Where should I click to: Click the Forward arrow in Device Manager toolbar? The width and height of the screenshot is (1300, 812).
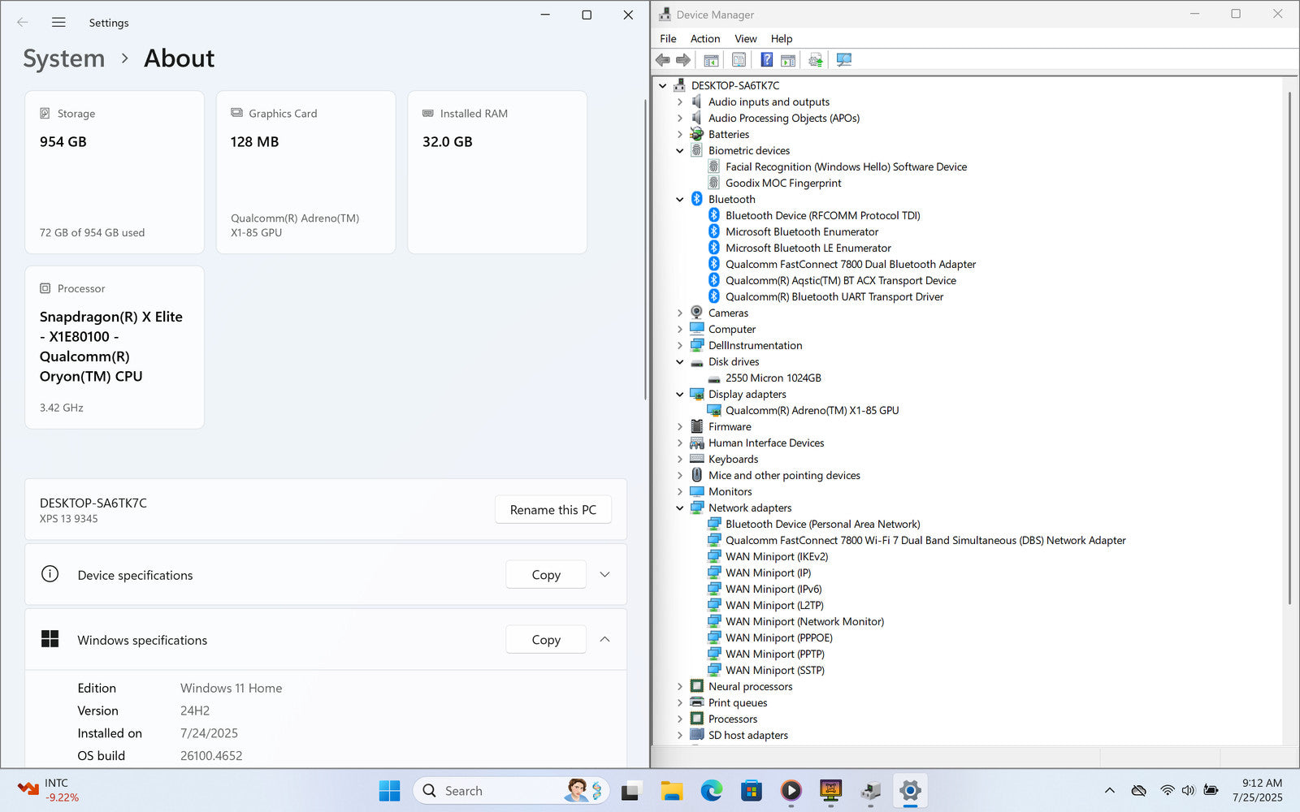coord(683,60)
